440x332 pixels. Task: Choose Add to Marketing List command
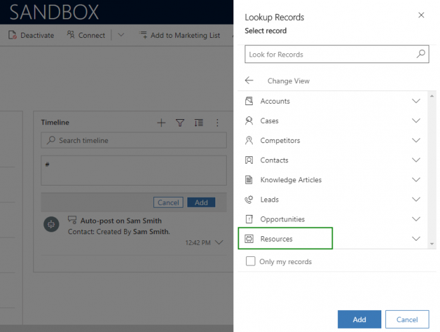pyautogui.click(x=179, y=35)
